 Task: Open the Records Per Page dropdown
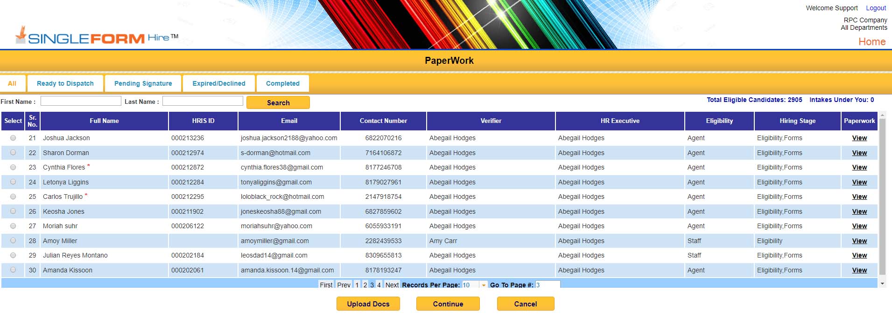tap(484, 285)
